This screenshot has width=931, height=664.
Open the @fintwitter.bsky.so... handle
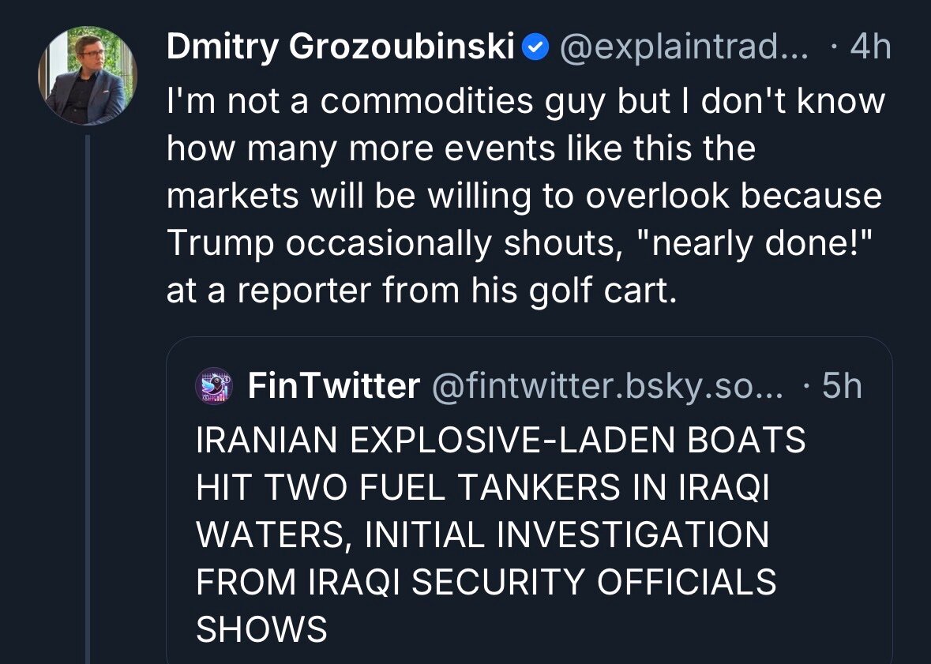coord(606,387)
